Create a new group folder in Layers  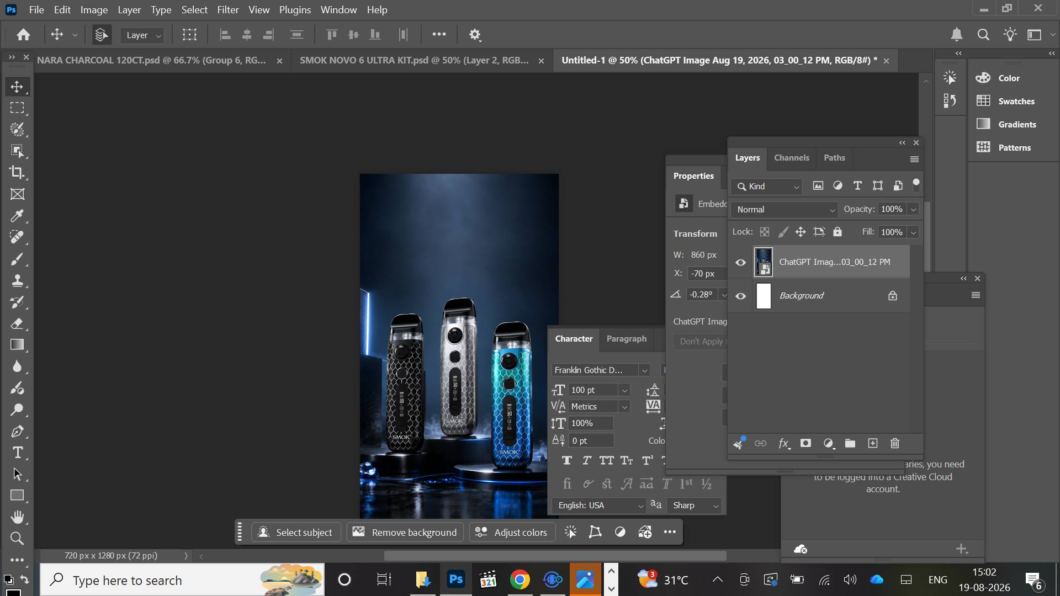850,443
